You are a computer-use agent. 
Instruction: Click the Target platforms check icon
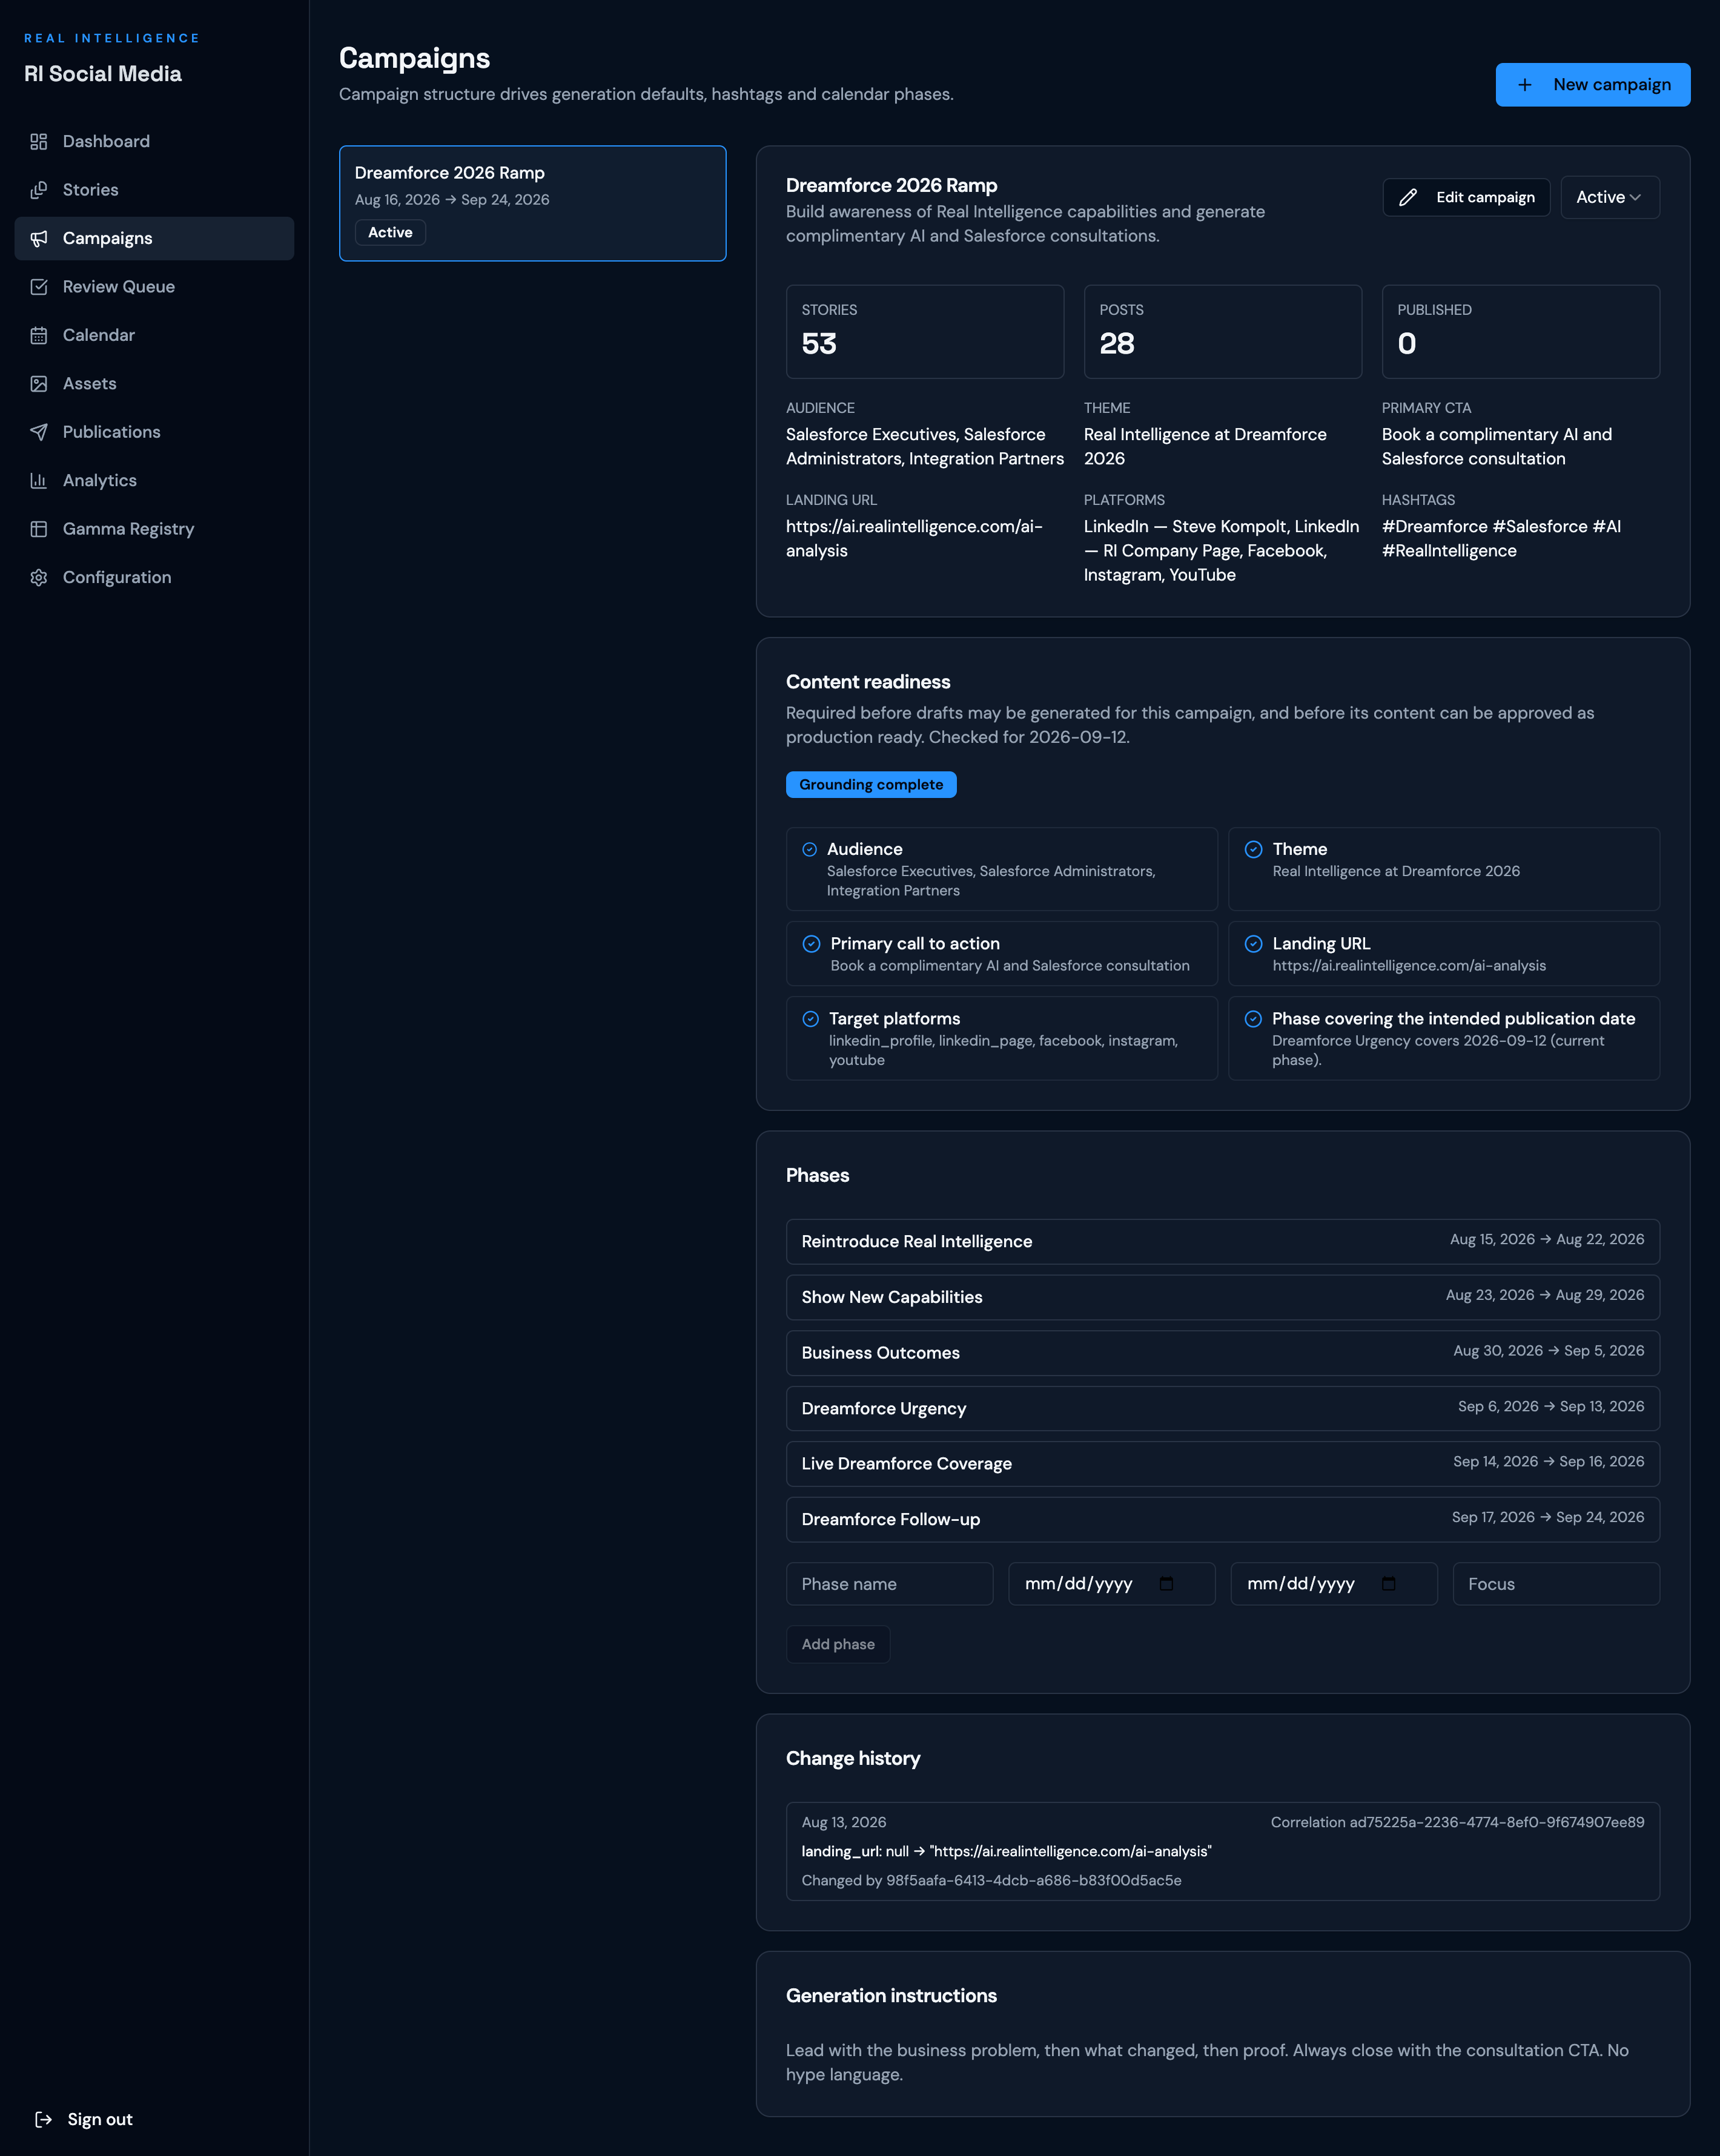[810, 1019]
